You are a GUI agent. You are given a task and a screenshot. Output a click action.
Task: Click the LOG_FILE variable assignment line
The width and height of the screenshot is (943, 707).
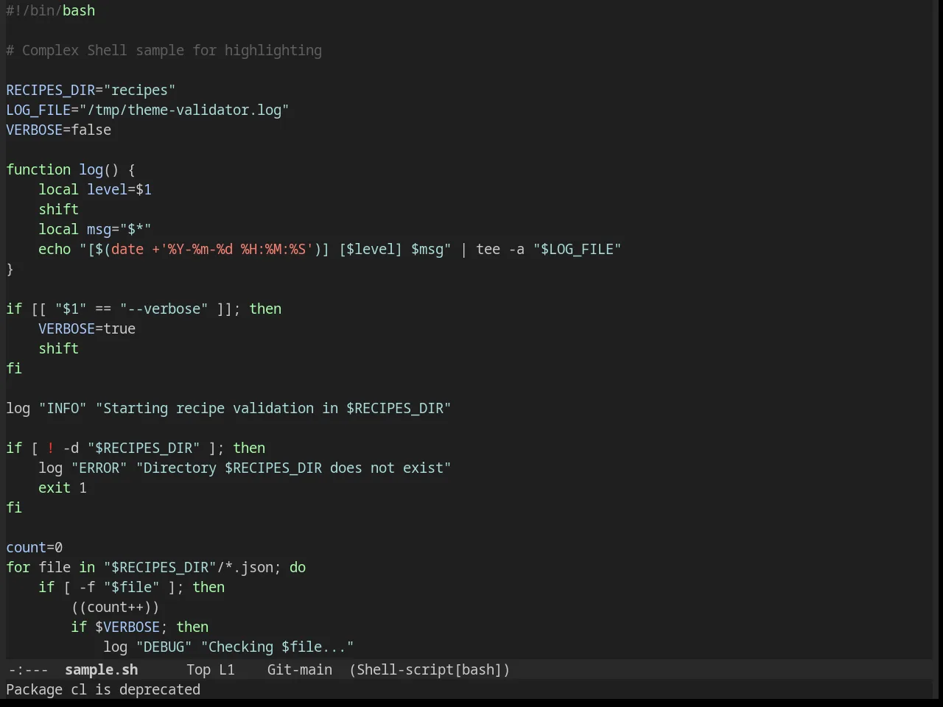click(147, 110)
